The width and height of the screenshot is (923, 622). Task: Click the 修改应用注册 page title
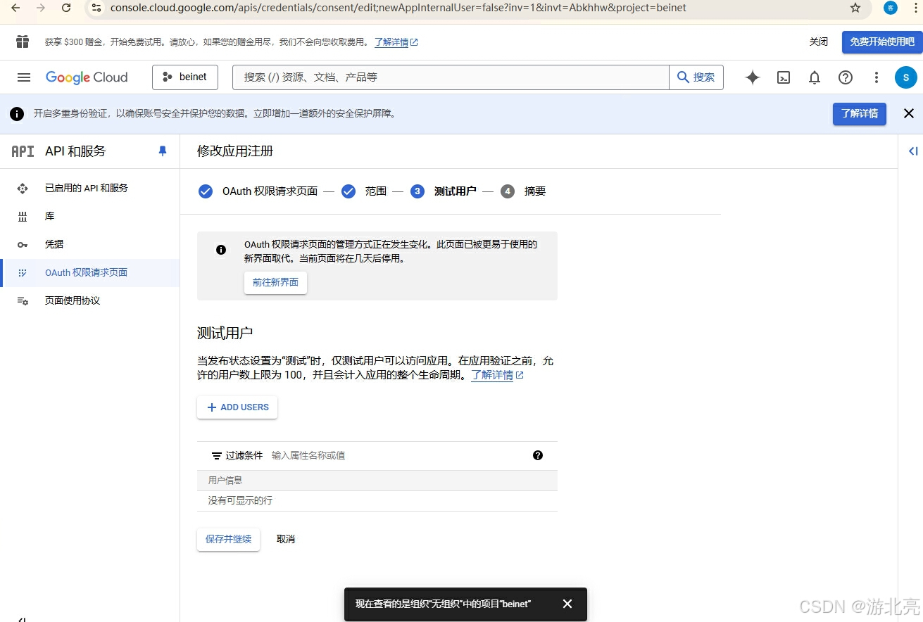click(235, 151)
